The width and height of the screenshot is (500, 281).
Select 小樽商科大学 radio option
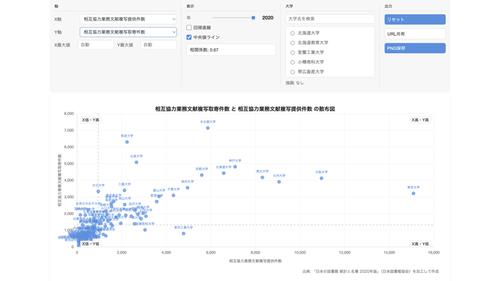click(292, 62)
